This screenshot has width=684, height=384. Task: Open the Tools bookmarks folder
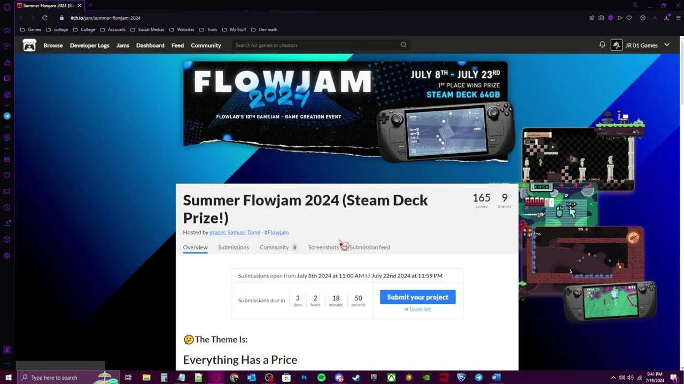click(208, 29)
